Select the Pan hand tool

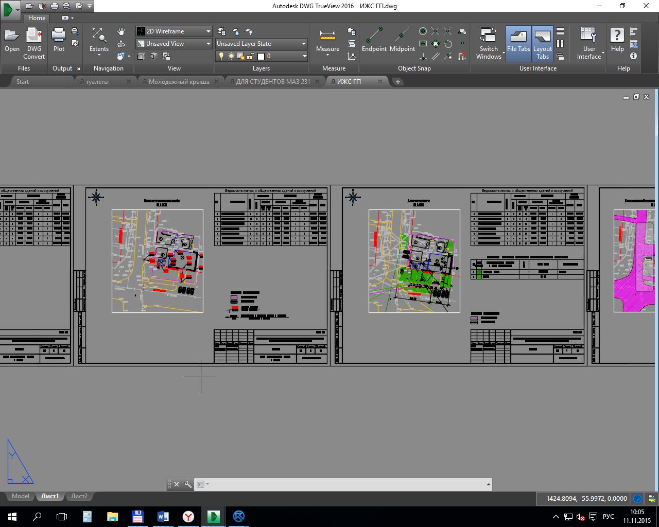[121, 32]
